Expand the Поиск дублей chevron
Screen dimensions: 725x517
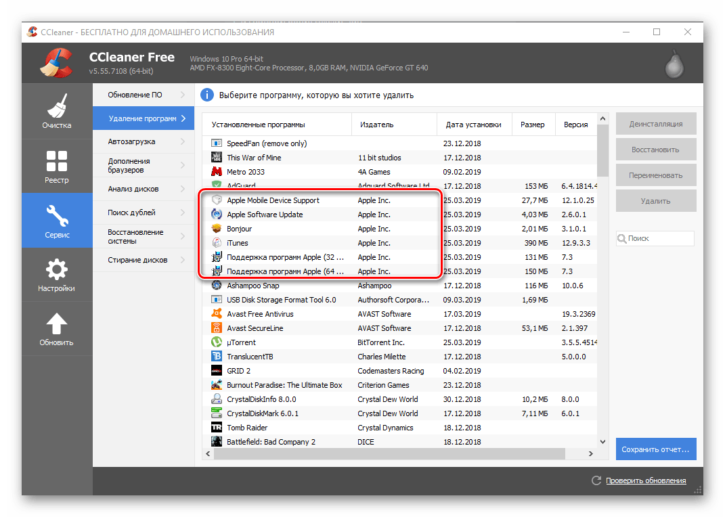(x=183, y=212)
